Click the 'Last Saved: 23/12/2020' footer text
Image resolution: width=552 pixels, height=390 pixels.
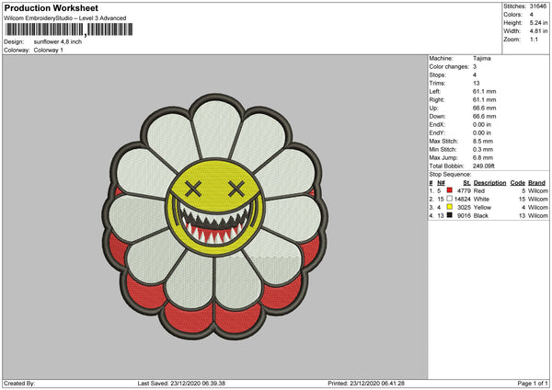coord(181,384)
